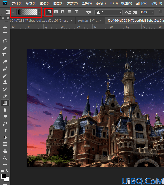Select the Horizontal Type tool
This screenshot has width=164, height=185.
click(5, 130)
